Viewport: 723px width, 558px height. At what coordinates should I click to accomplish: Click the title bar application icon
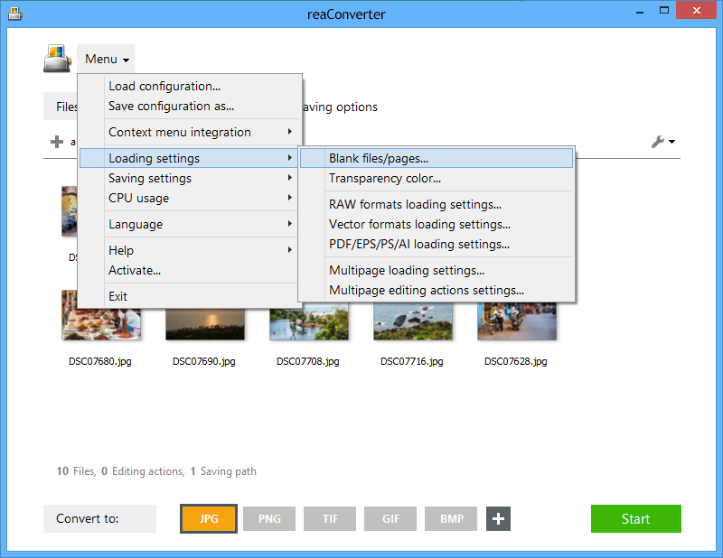[x=14, y=14]
